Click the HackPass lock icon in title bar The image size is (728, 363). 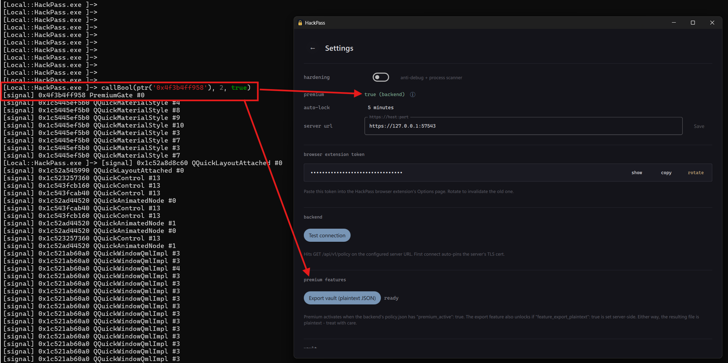(x=300, y=23)
